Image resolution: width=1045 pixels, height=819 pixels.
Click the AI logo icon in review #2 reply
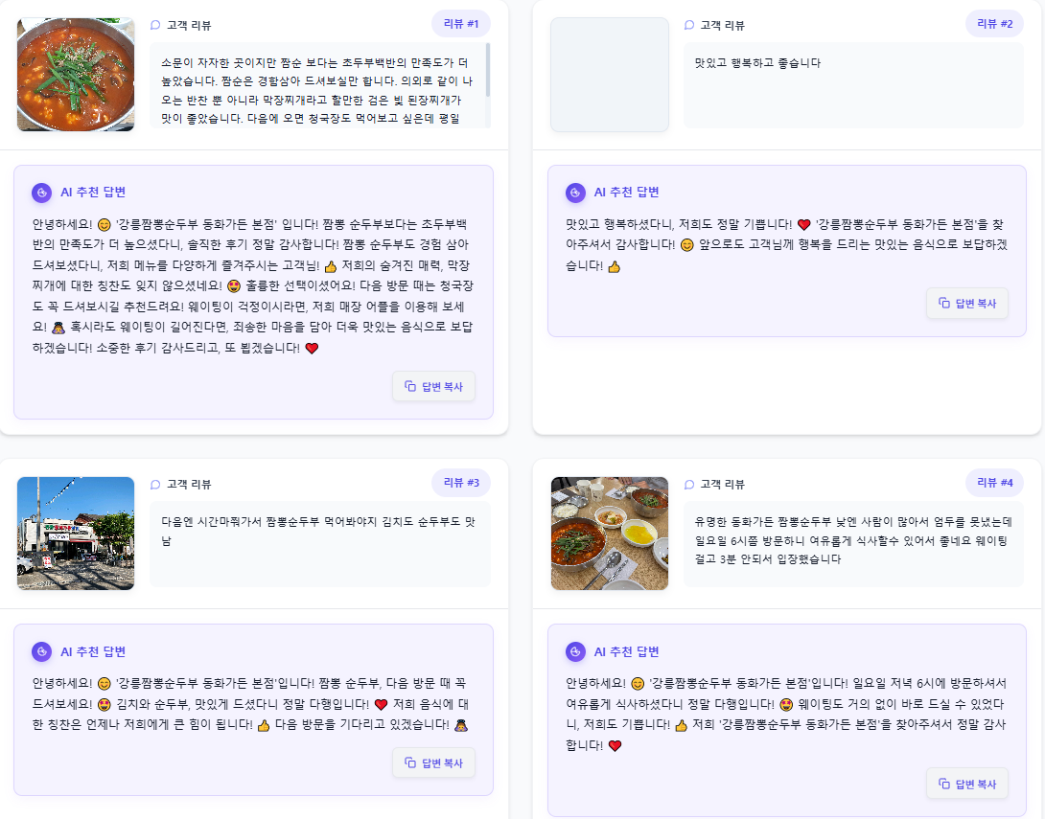pos(575,193)
